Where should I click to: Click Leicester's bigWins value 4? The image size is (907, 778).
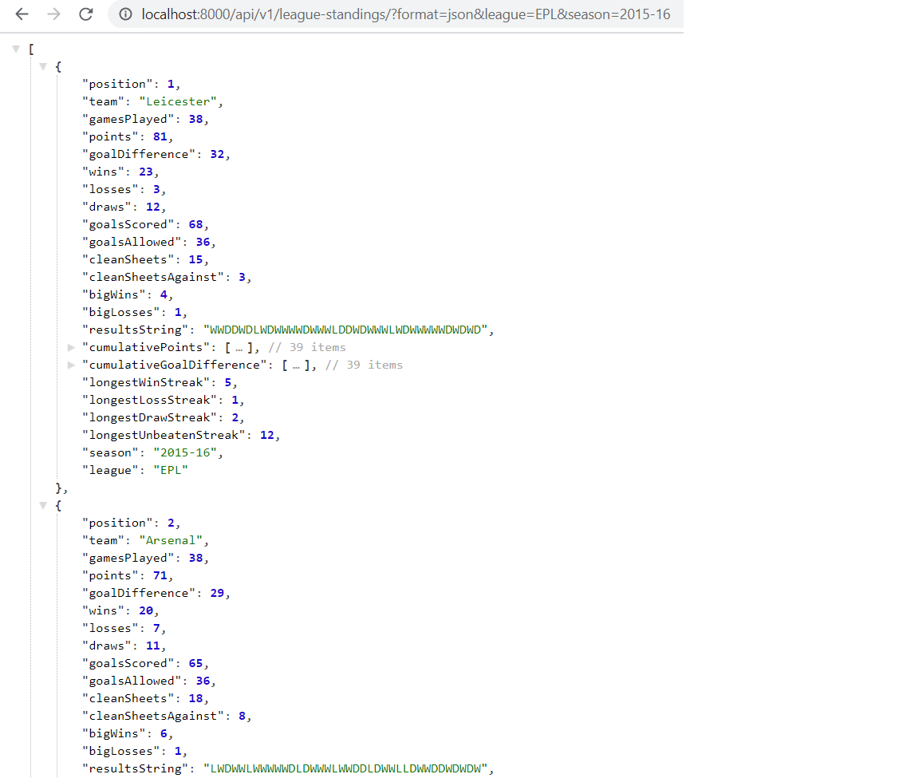[x=164, y=295]
